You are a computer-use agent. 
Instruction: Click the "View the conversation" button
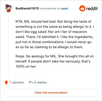tap(51, 93)
